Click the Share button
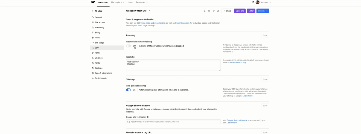Image resolution: width=361 pixels, height=134 pixels. pos(227,11)
